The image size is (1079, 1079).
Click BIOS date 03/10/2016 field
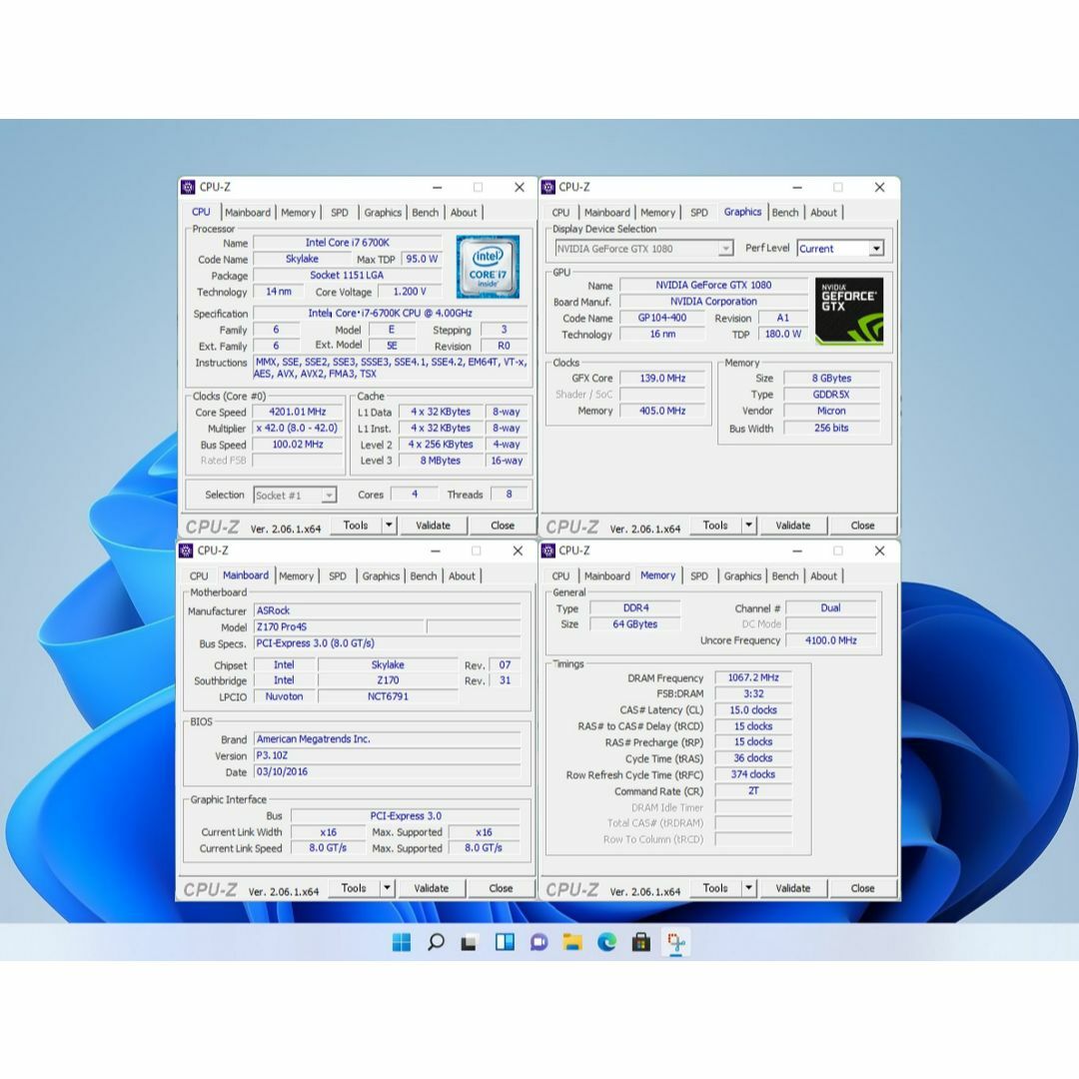click(x=388, y=772)
